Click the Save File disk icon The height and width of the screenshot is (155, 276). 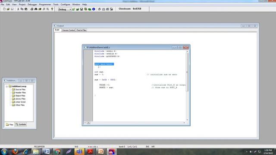(12, 9)
